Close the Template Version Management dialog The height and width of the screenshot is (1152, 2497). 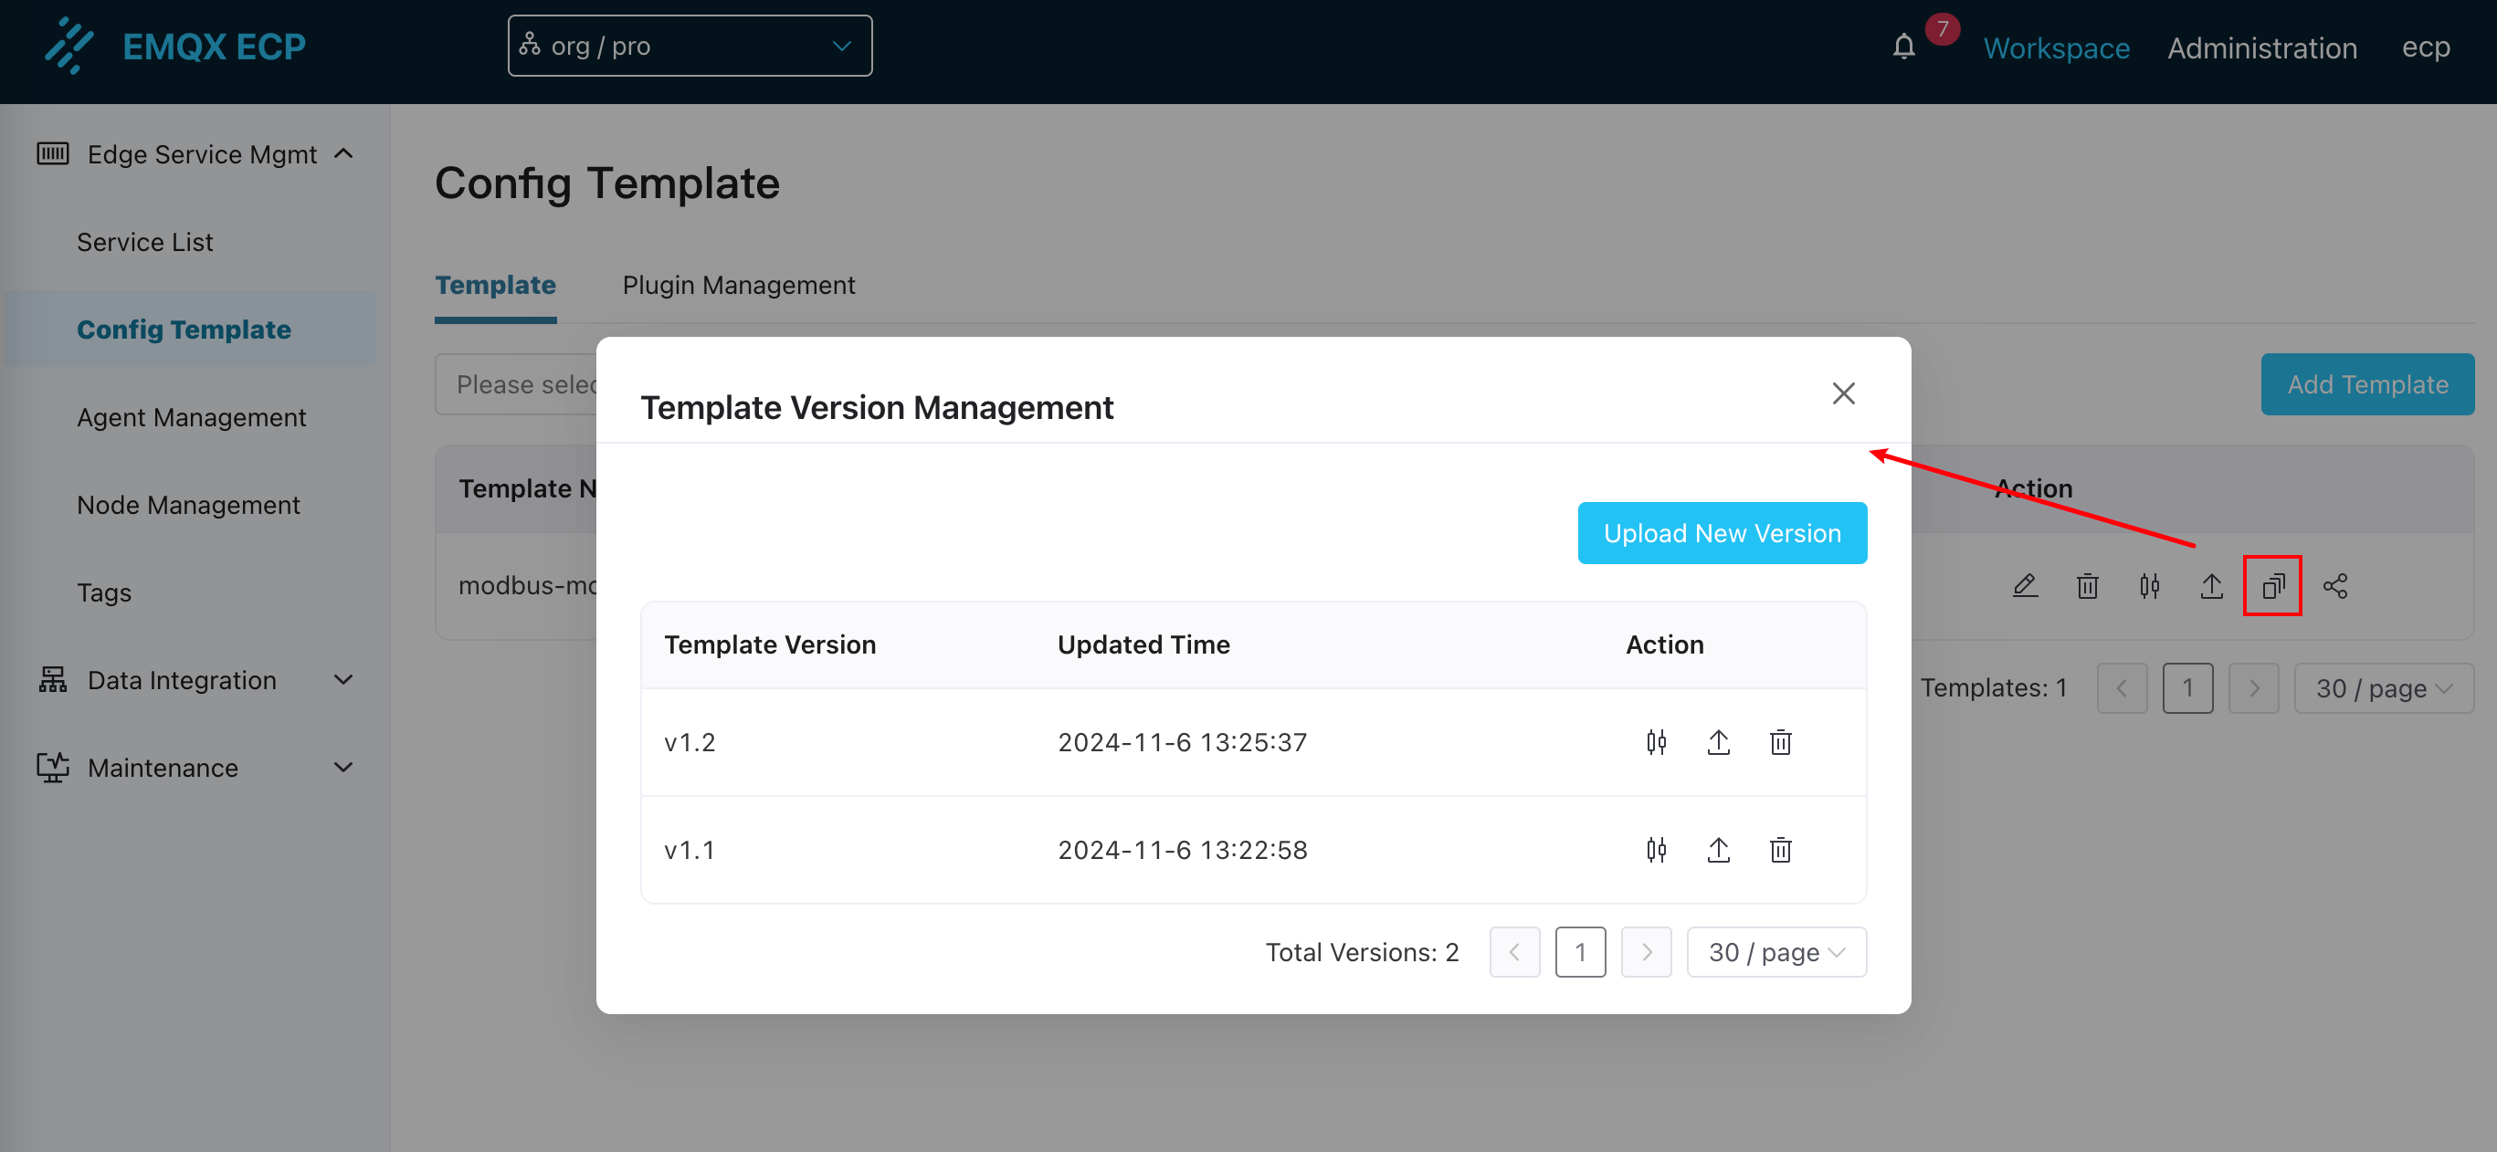click(1843, 393)
